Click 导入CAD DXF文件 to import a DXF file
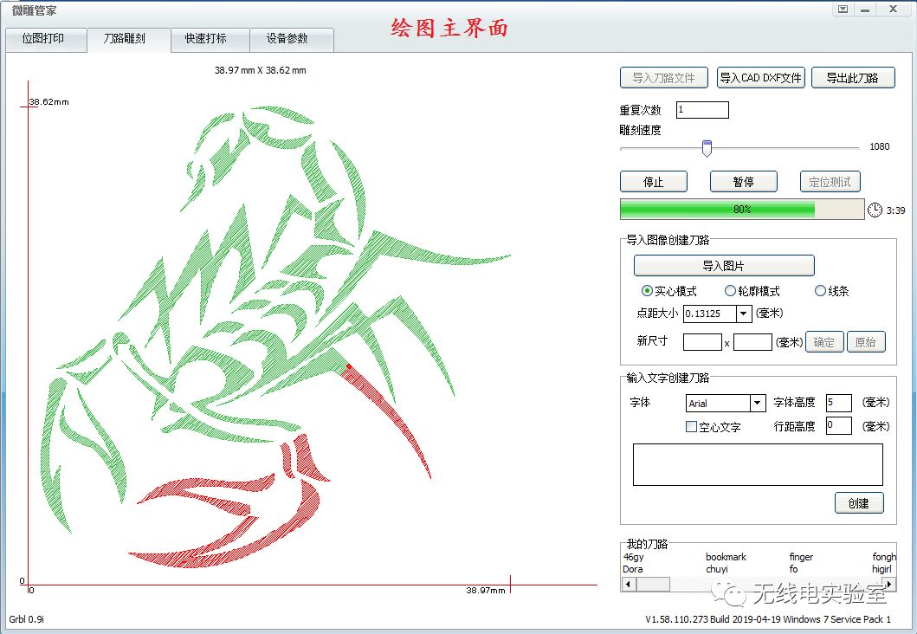Image resolution: width=917 pixels, height=634 pixels. point(760,77)
